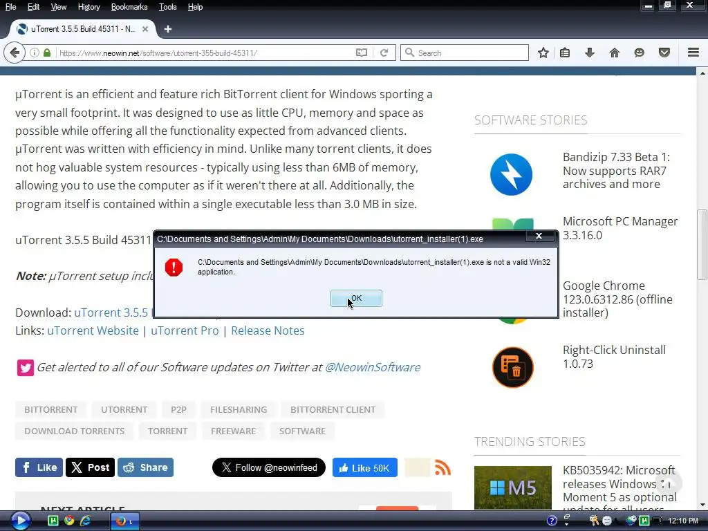Select the UTORRENT tag
The image size is (708, 531).
(124, 409)
